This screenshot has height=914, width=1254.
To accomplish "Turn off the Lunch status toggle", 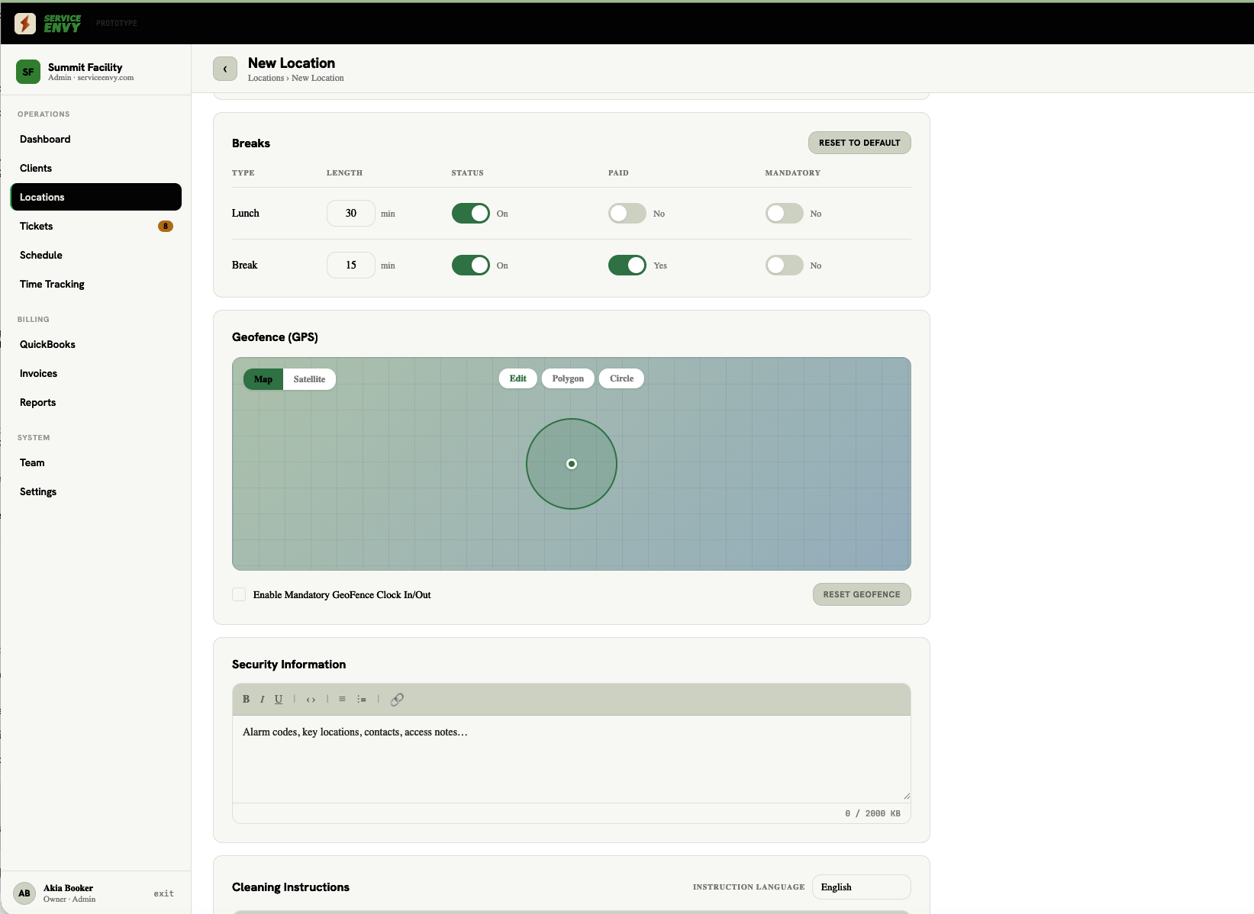I will [x=471, y=214].
